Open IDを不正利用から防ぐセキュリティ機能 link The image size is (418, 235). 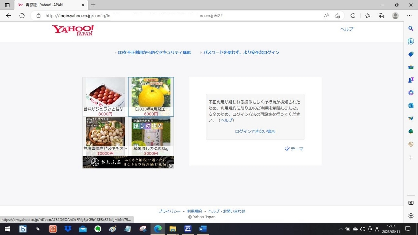click(154, 53)
